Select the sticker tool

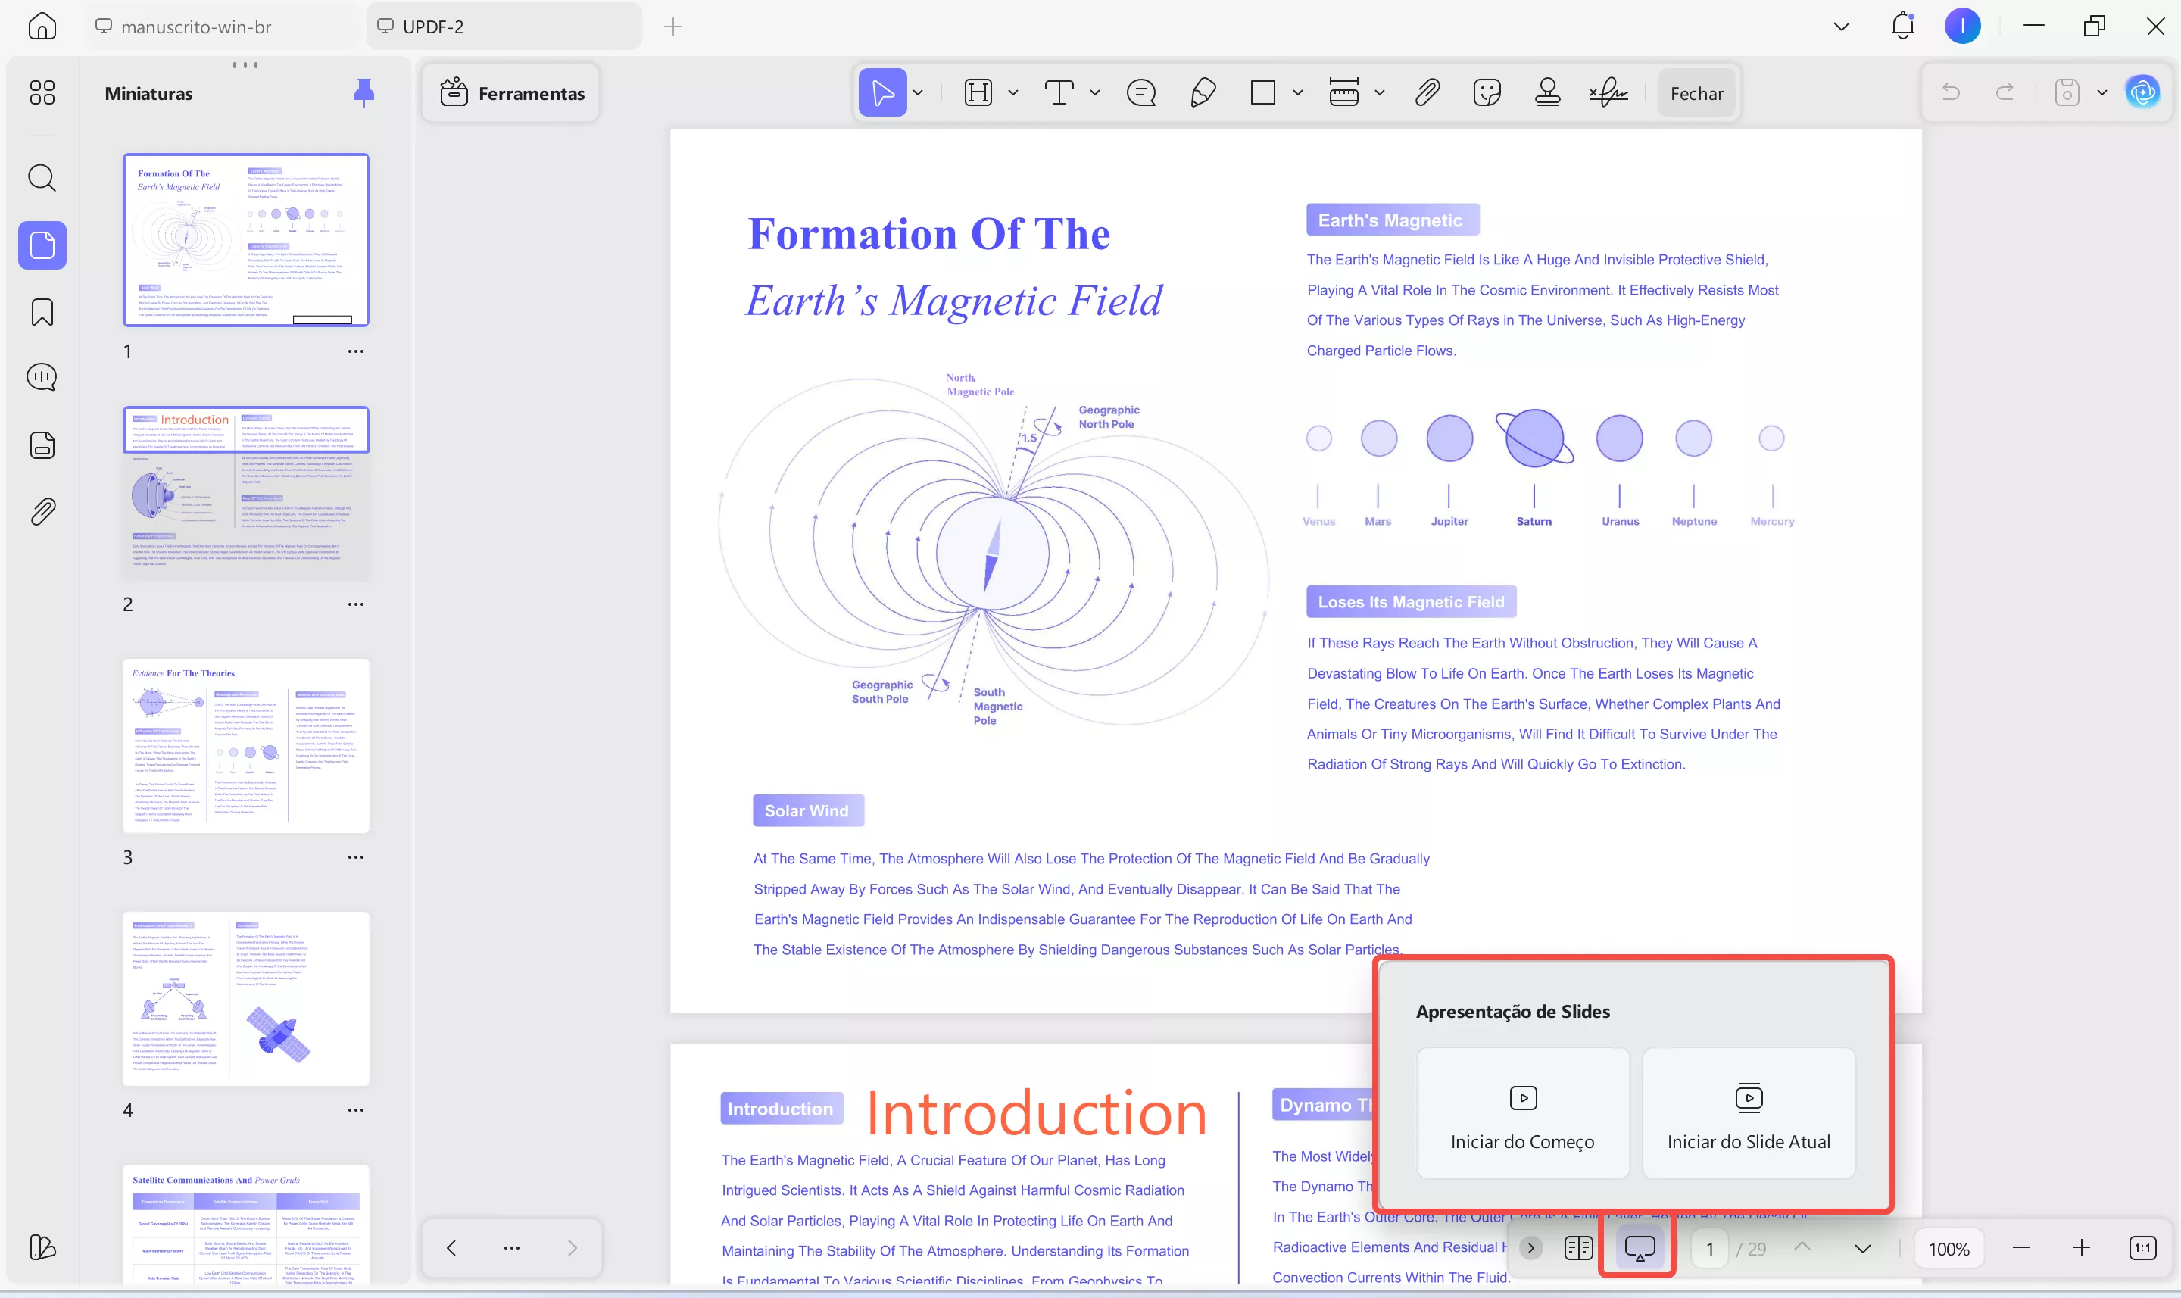point(1487,92)
